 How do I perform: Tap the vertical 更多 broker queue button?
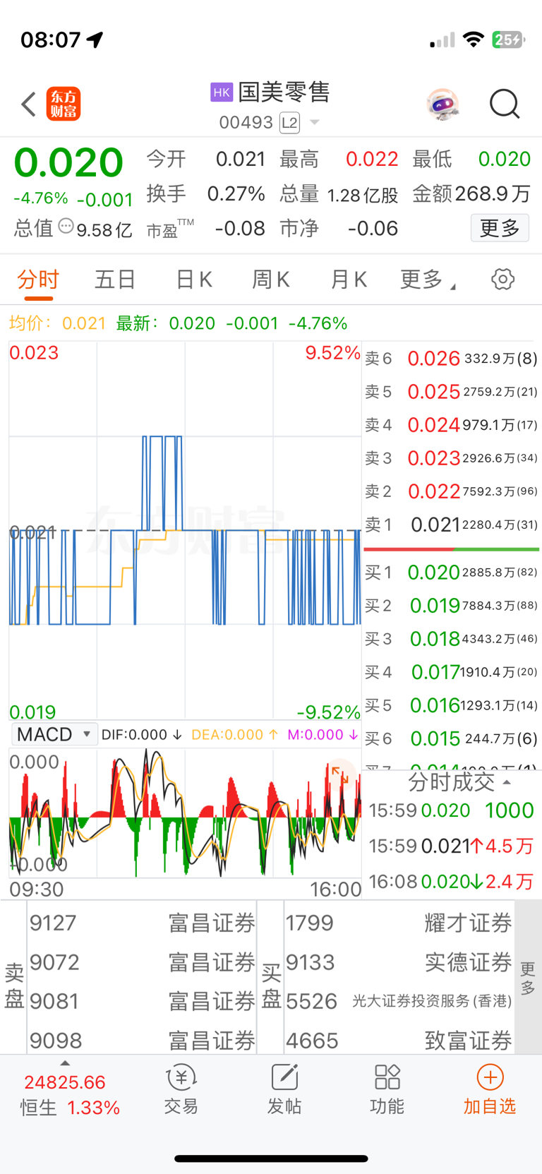pyautogui.click(x=528, y=978)
